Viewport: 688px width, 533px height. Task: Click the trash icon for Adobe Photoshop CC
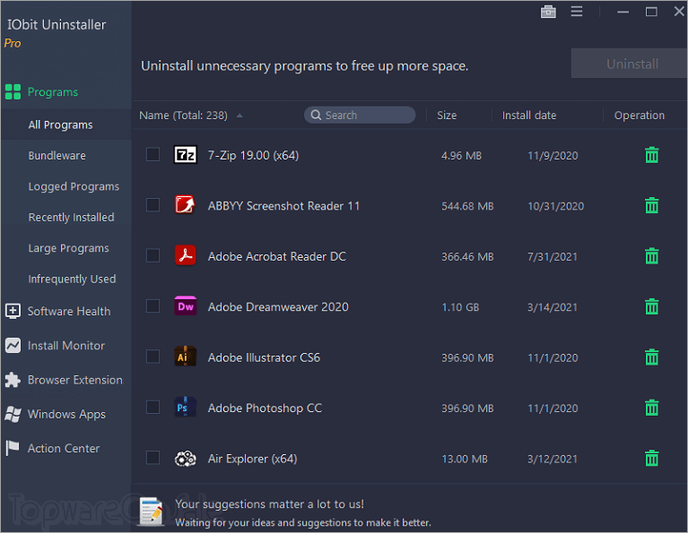[651, 408]
